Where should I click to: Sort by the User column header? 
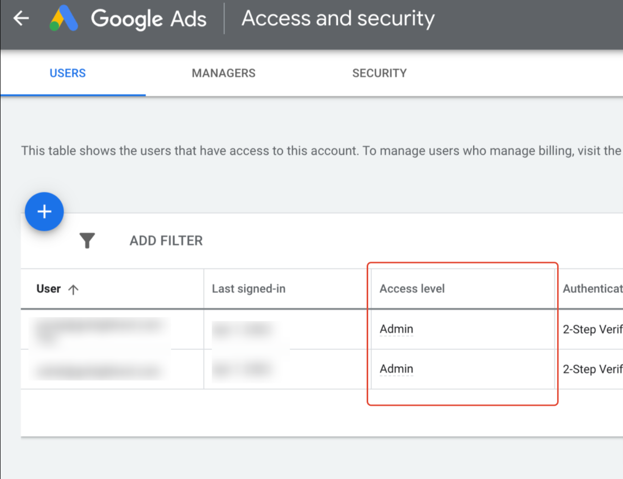(49, 289)
